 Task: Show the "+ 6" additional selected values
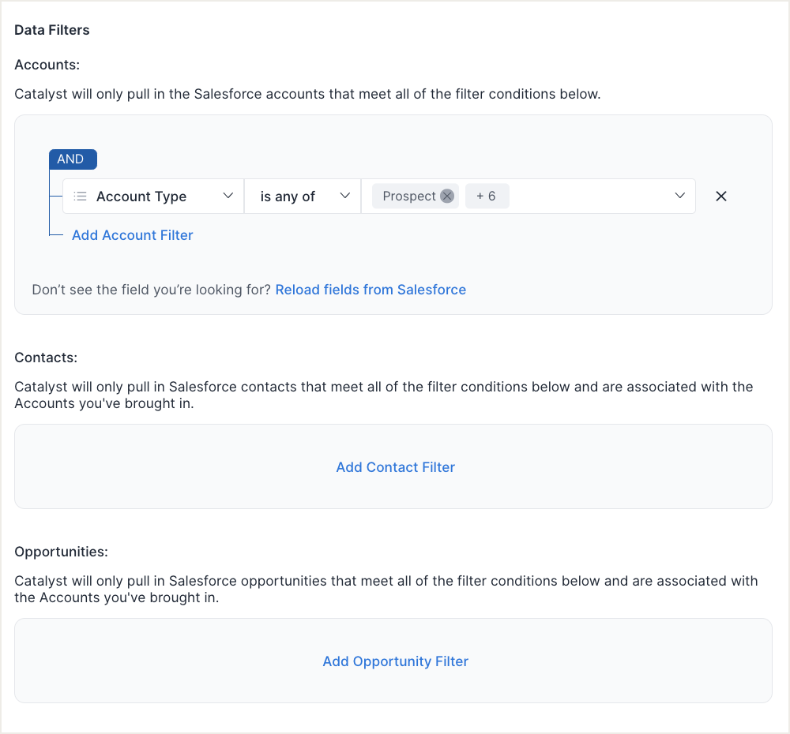487,197
